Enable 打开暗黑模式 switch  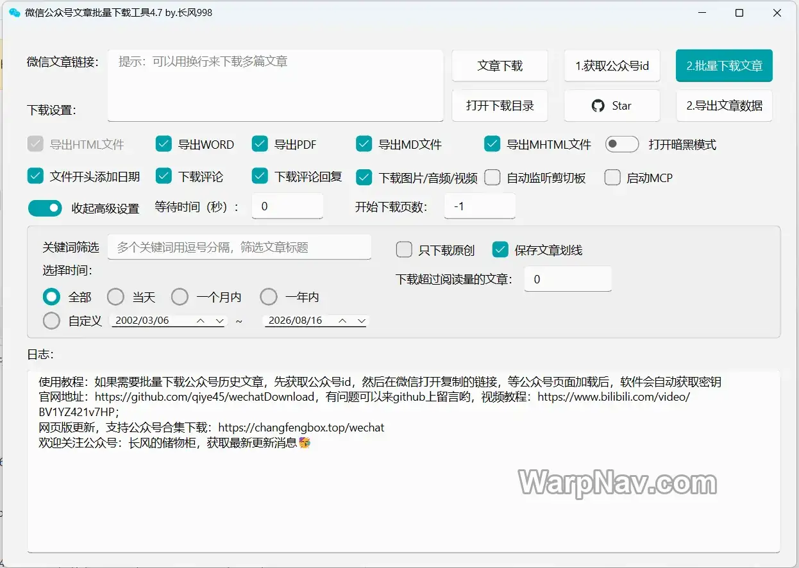point(622,144)
